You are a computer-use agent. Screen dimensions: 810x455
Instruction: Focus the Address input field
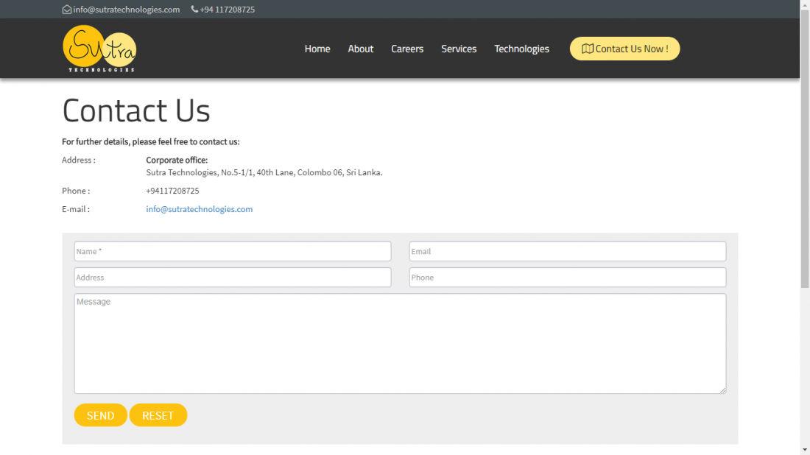(x=233, y=278)
